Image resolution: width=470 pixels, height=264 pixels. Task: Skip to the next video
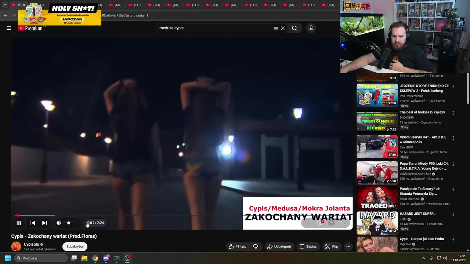pyautogui.click(x=44, y=223)
